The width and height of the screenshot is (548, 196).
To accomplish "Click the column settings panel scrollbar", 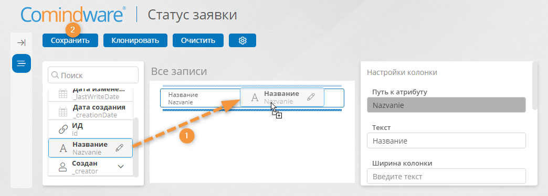I will click(x=534, y=86).
